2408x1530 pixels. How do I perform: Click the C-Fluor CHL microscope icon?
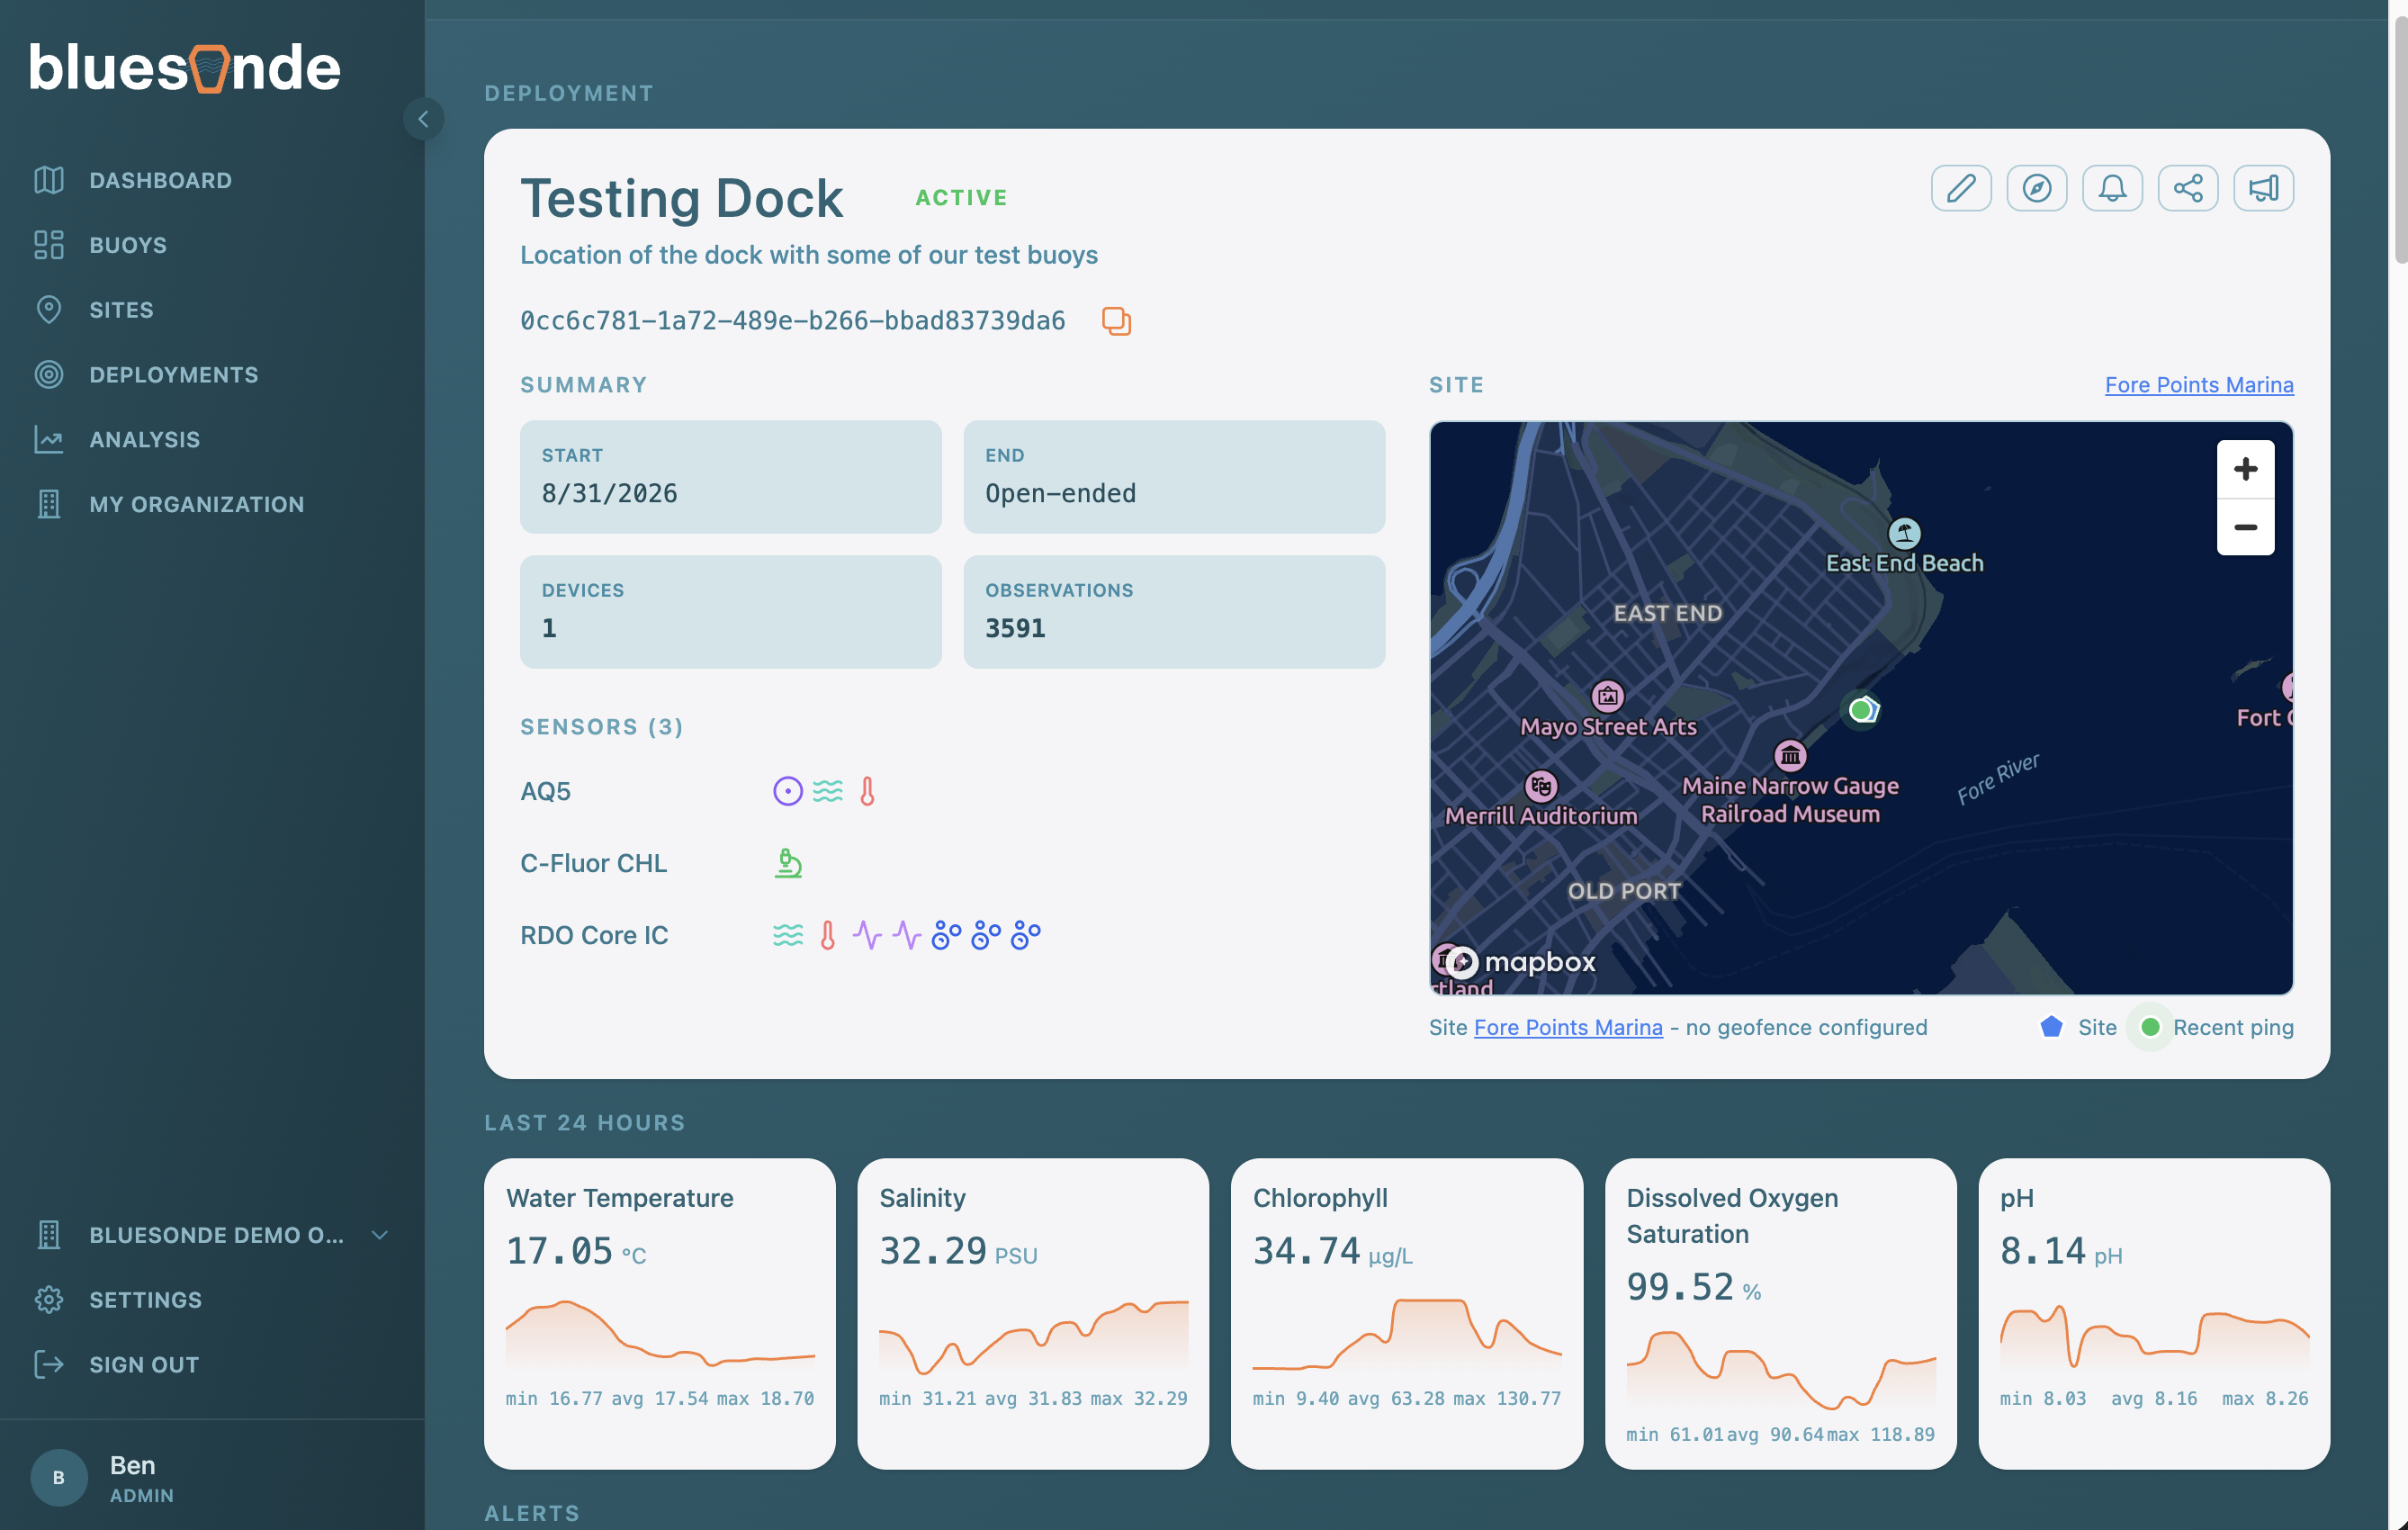coord(788,863)
